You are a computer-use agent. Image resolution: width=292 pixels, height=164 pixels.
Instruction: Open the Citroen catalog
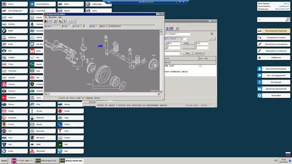[15, 84]
